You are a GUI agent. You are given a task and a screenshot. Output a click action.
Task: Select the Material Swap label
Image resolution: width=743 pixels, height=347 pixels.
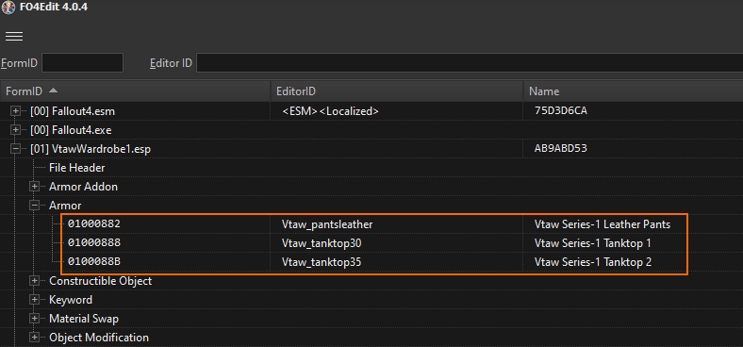pyautogui.click(x=84, y=319)
